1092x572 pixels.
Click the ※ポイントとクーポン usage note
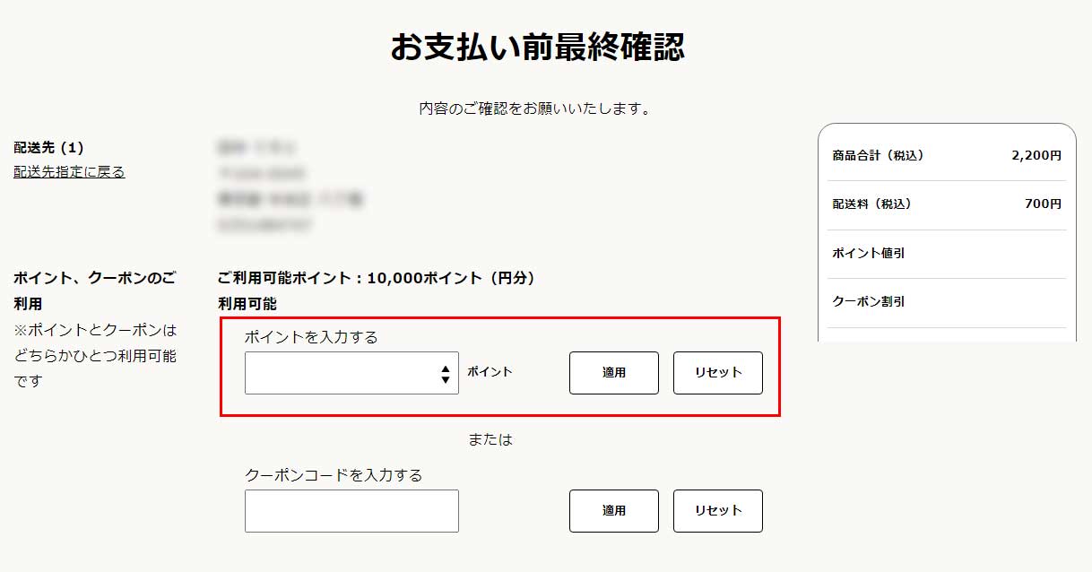coord(96,355)
